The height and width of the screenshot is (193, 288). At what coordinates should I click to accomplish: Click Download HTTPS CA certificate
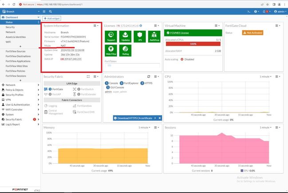coord(135,118)
